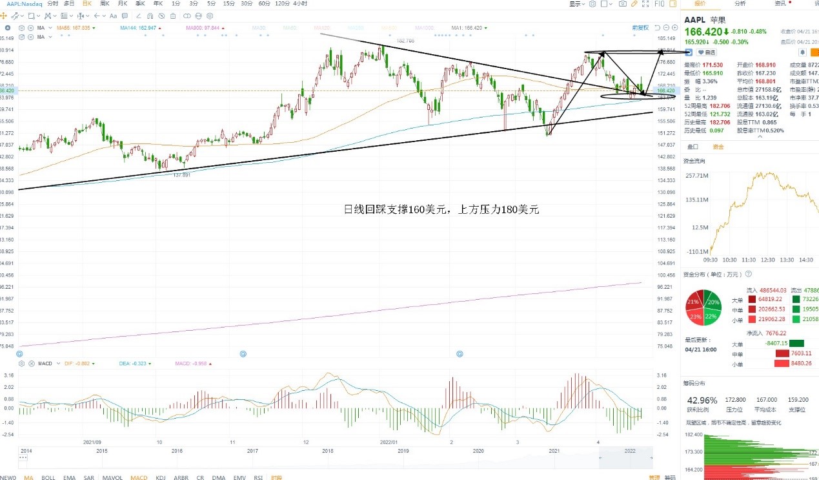The height and width of the screenshot is (480, 819).
Task: Click the blue event marker below the 2017 candles
Action: point(243,353)
